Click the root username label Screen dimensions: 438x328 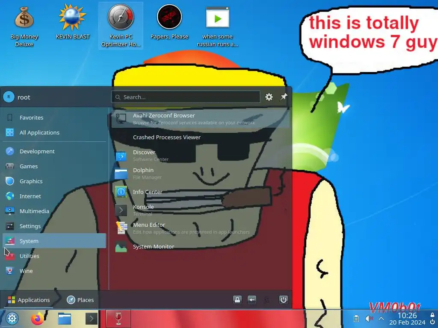[x=24, y=97]
